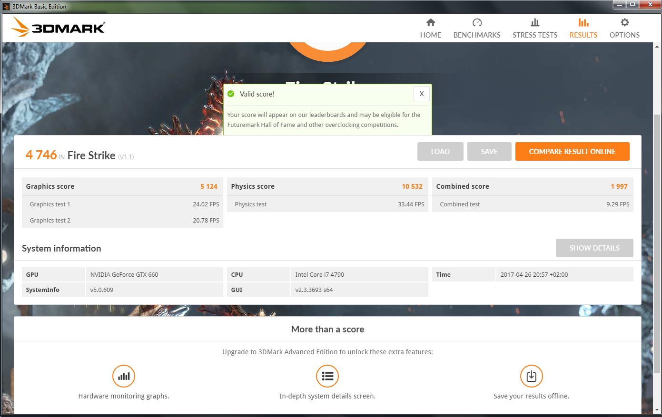The image size is (662, 417).
Task: Click the hardware monitoring graphs icon
Action: [x=124, y=376]
